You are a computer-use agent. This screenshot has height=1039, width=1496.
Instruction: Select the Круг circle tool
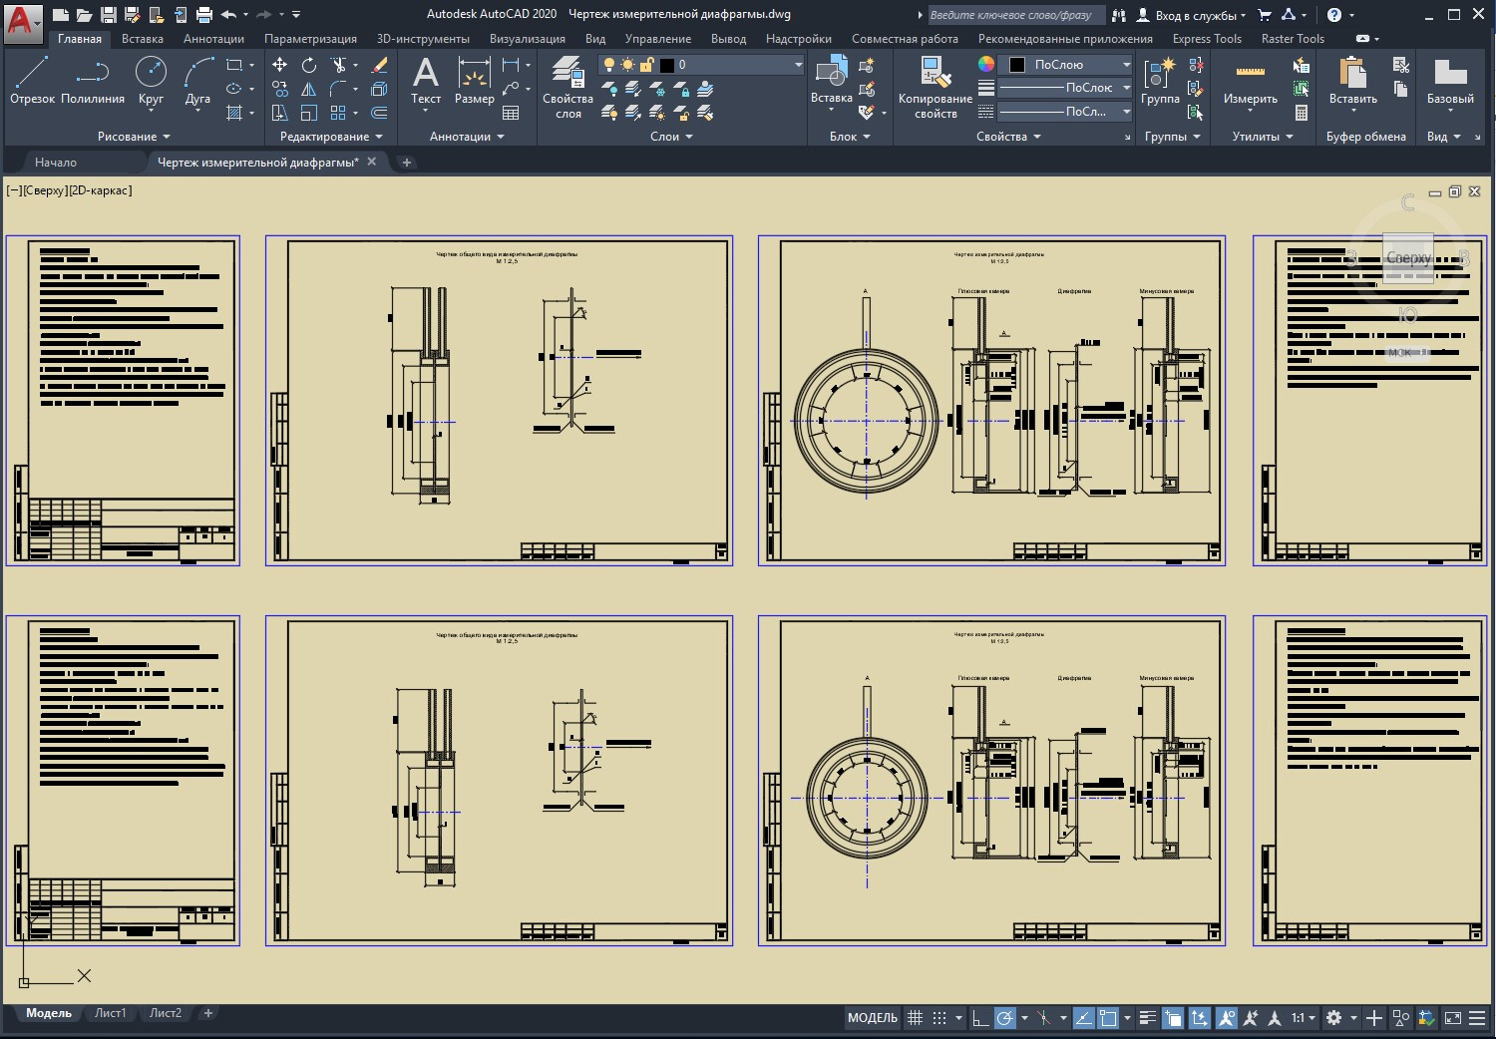click(151, 80)
